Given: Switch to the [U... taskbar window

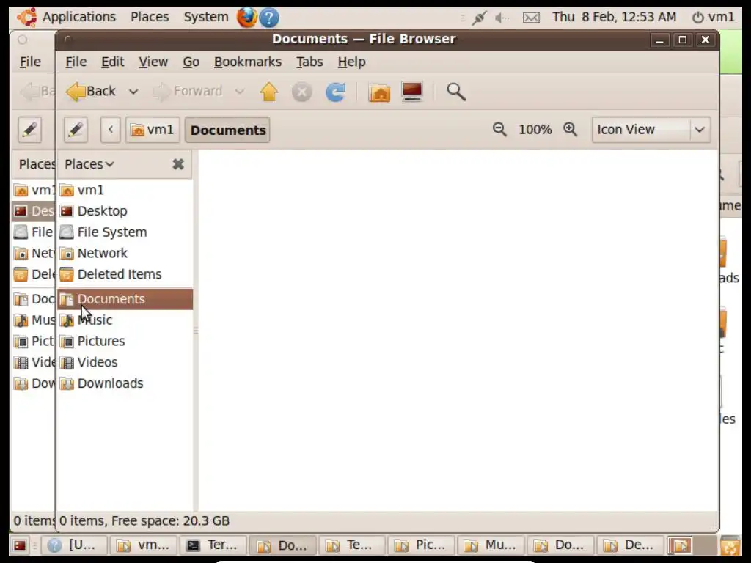Looking at the screenshot, I should pyautogui.click(x=73, y=545).
